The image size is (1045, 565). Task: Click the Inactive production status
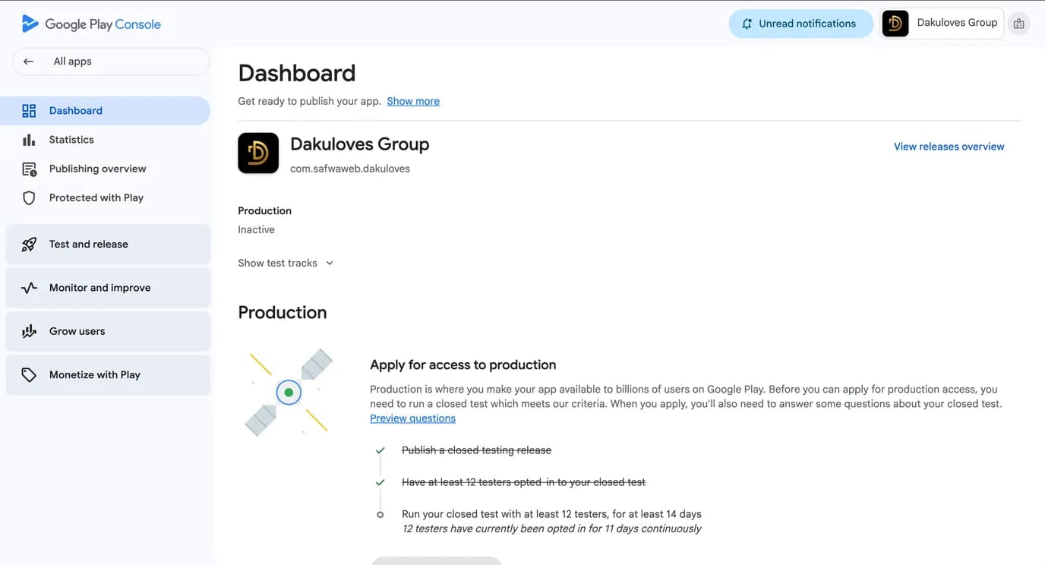[256, 229]
